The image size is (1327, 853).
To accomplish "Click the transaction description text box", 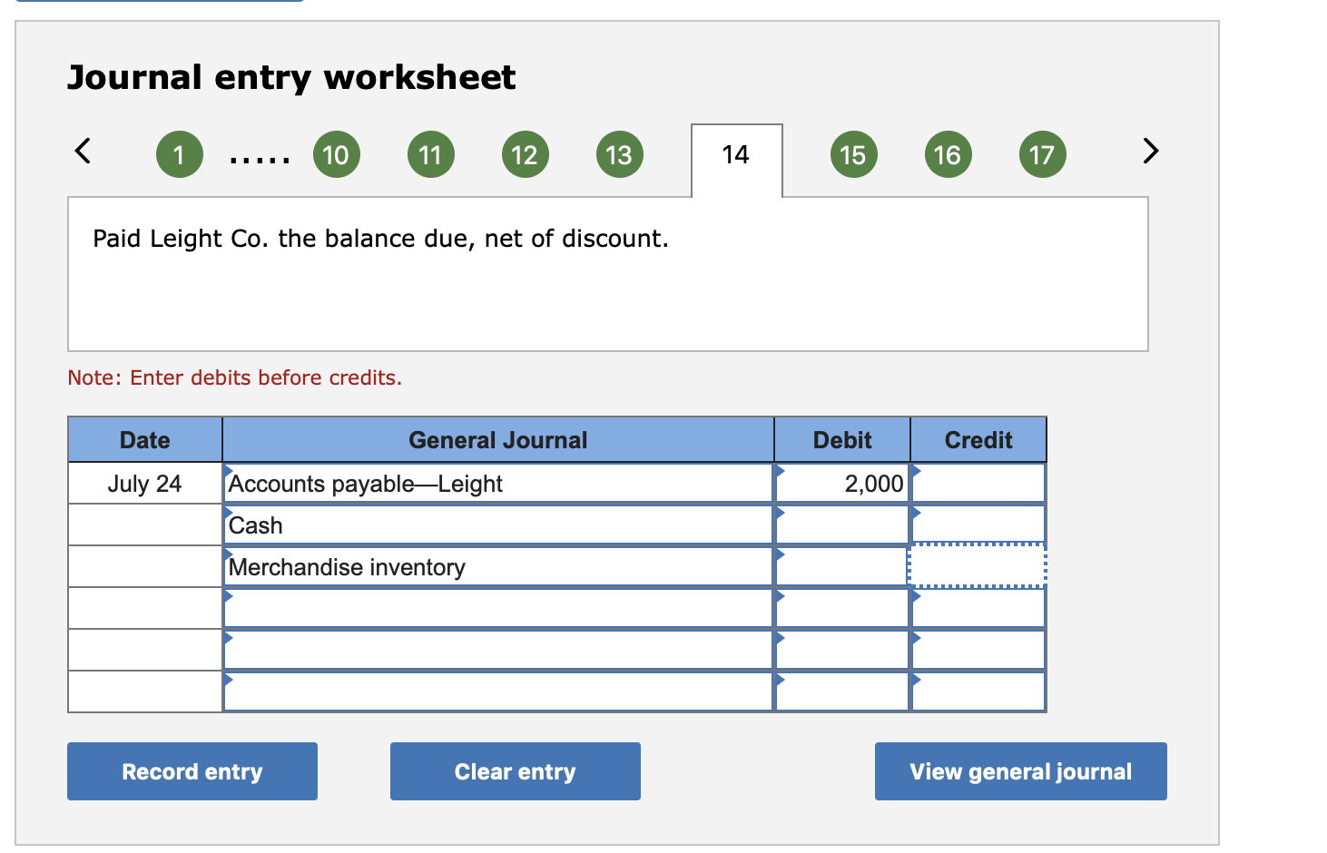I will click(x=607, y=272).
